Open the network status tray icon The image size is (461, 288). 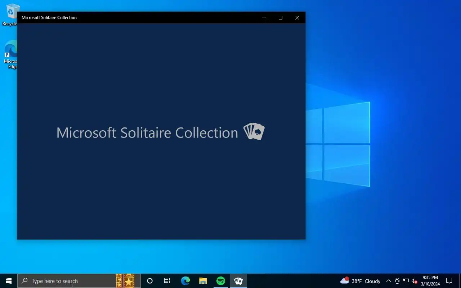click(406, 281)
